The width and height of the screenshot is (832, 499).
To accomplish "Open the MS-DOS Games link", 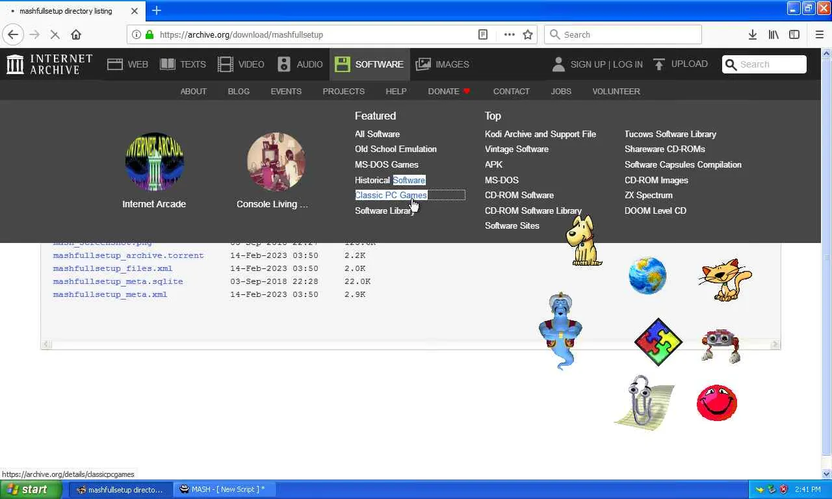I will 387,164.
